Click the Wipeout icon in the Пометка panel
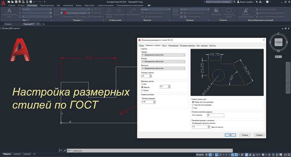The image size is (291, 157). (216, 12)
